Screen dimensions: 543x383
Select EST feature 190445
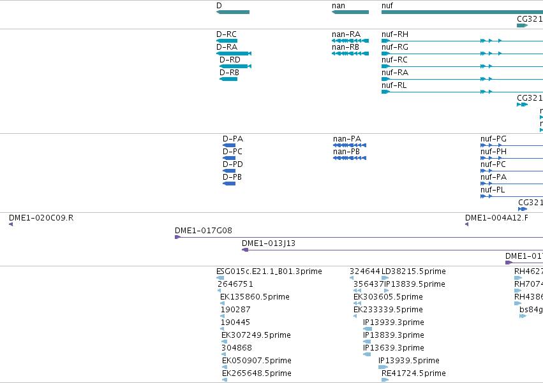point(223,329)
